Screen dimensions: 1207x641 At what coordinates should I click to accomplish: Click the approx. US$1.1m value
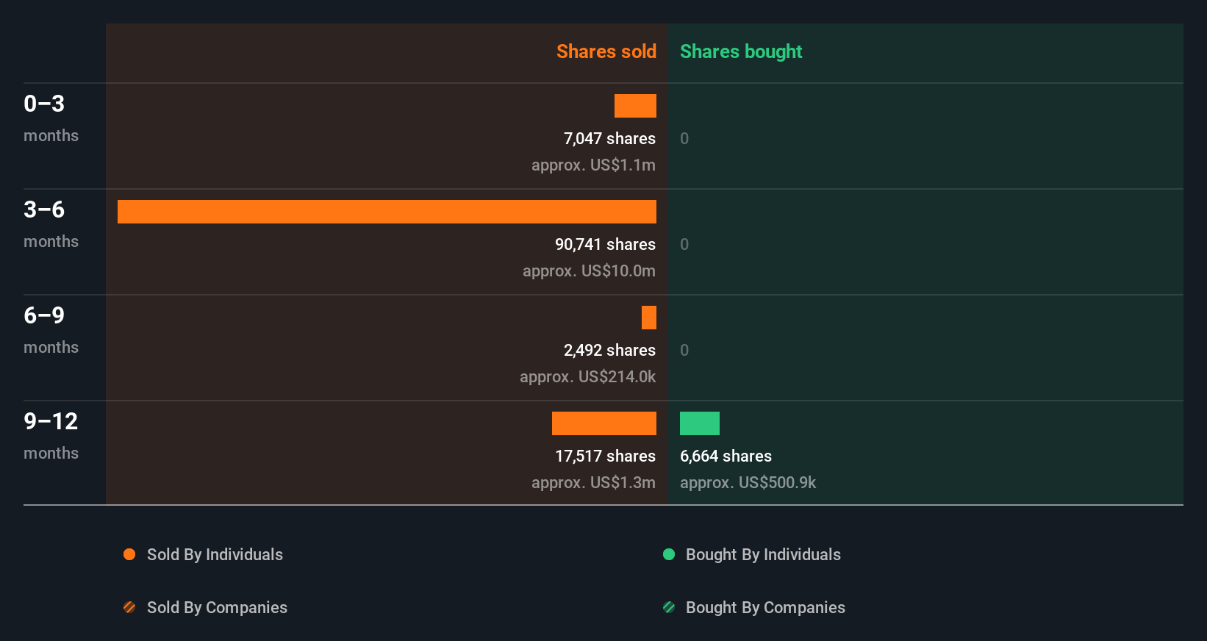(x=593, y=165)
